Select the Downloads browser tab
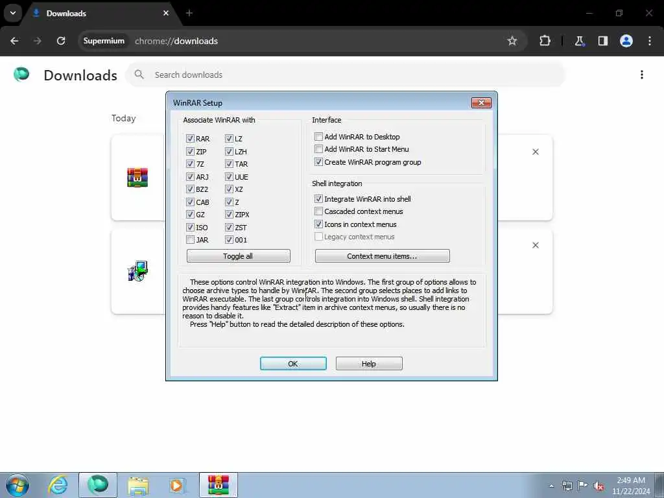The width and height of the screenshot is (664, 498). pos(102,13)
